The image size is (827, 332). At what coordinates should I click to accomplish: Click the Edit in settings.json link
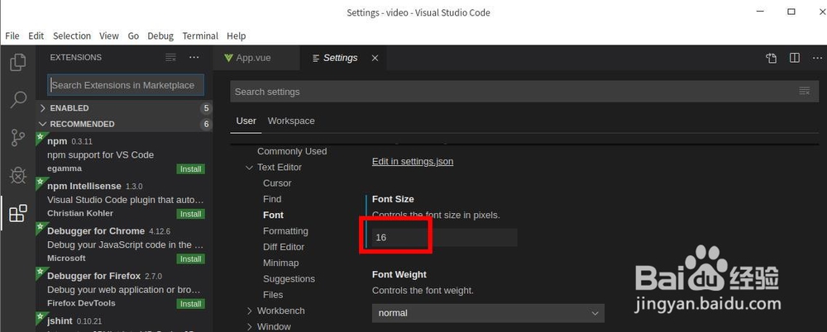(413, 161)
